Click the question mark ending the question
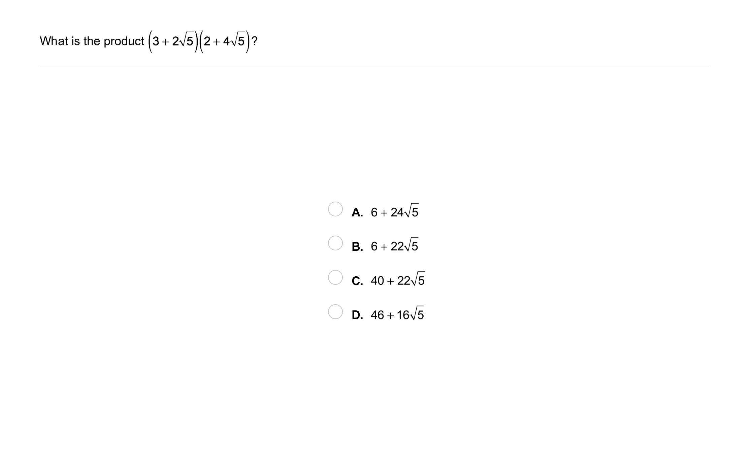Screen dimensions: 751x449 pos(255,41)
